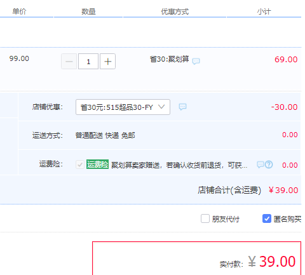305x275 pixels.
Task: Uncheck the 匿名购买 checkbox
Action: click(267, 218)
